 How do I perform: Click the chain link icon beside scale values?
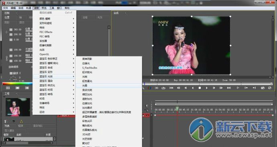pyautogui.click(x=7, y=58)
